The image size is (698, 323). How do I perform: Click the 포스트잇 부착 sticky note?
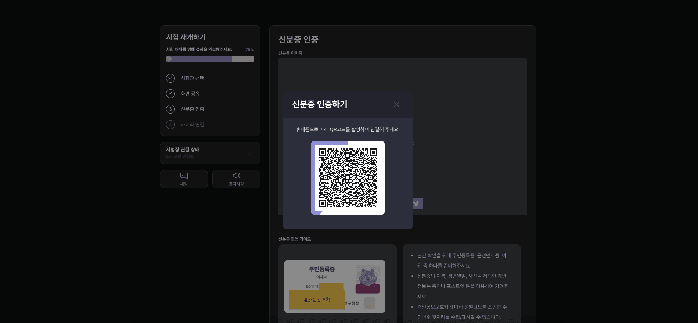click(x=317, y=299)
